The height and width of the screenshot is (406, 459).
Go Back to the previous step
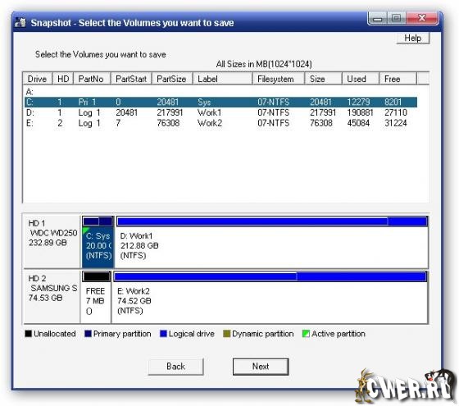(175, 367)
